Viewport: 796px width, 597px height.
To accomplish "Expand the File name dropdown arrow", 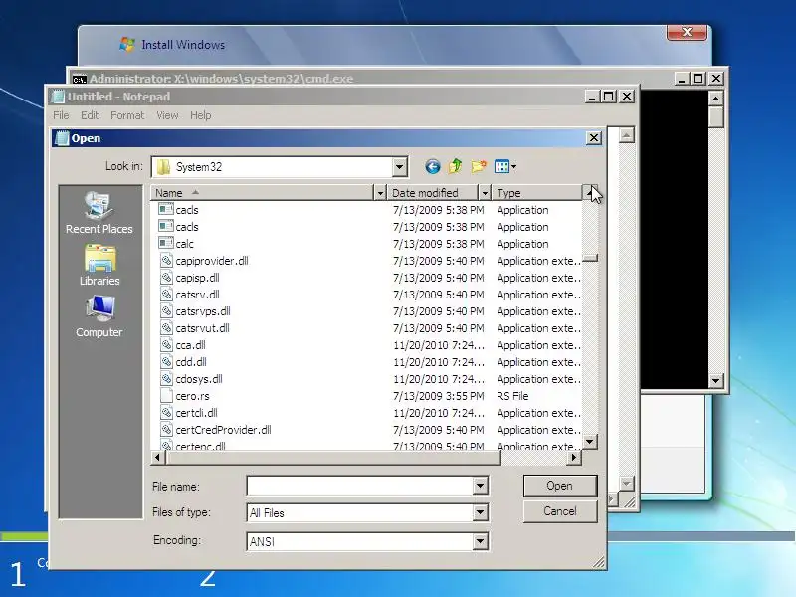I will click(x=480, y=486).
